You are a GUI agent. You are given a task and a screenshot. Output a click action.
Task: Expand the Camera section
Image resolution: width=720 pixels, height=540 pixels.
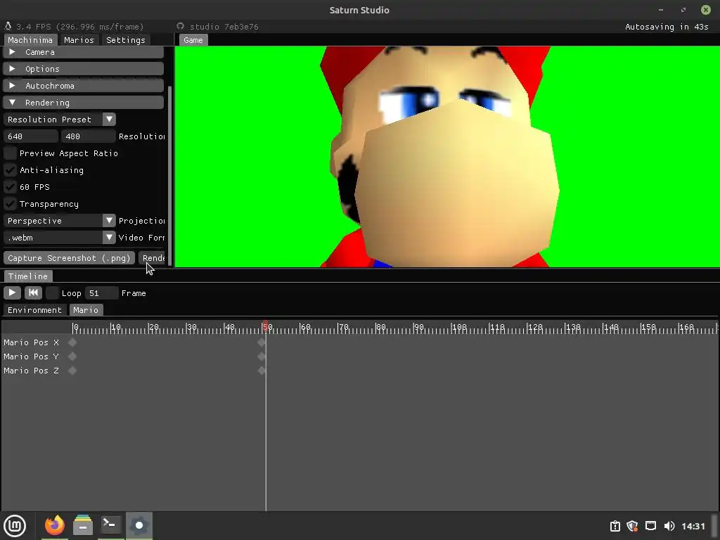point(83,52)
